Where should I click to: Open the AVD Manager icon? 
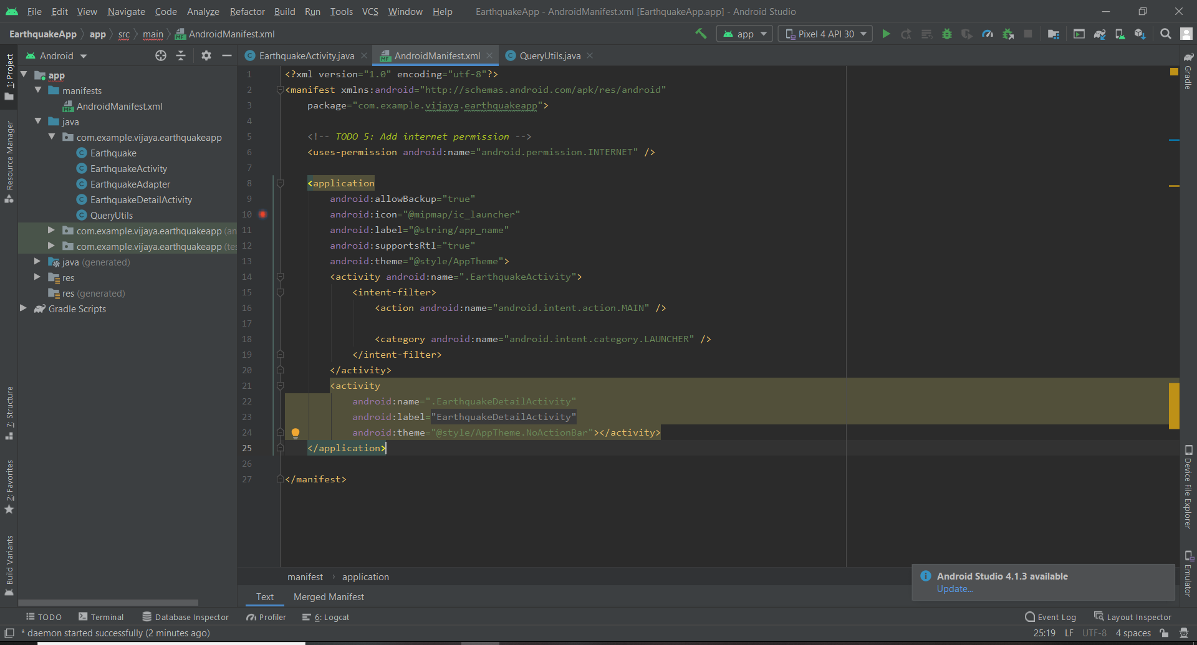pos(1120,34)
